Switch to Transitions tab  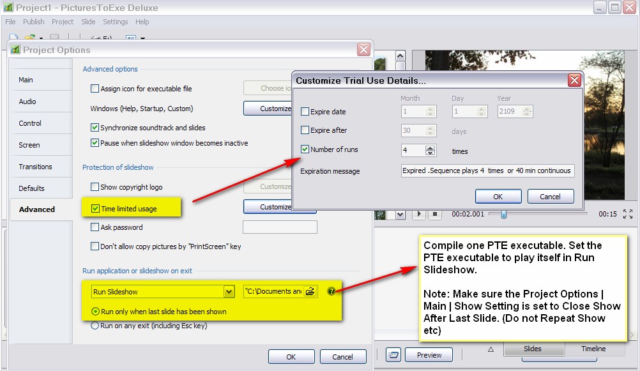pos(41,167)
